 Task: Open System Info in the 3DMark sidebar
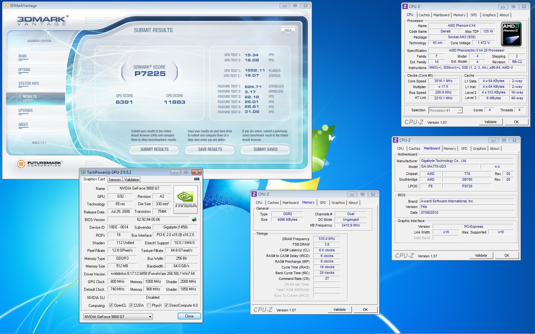[29, 84]
